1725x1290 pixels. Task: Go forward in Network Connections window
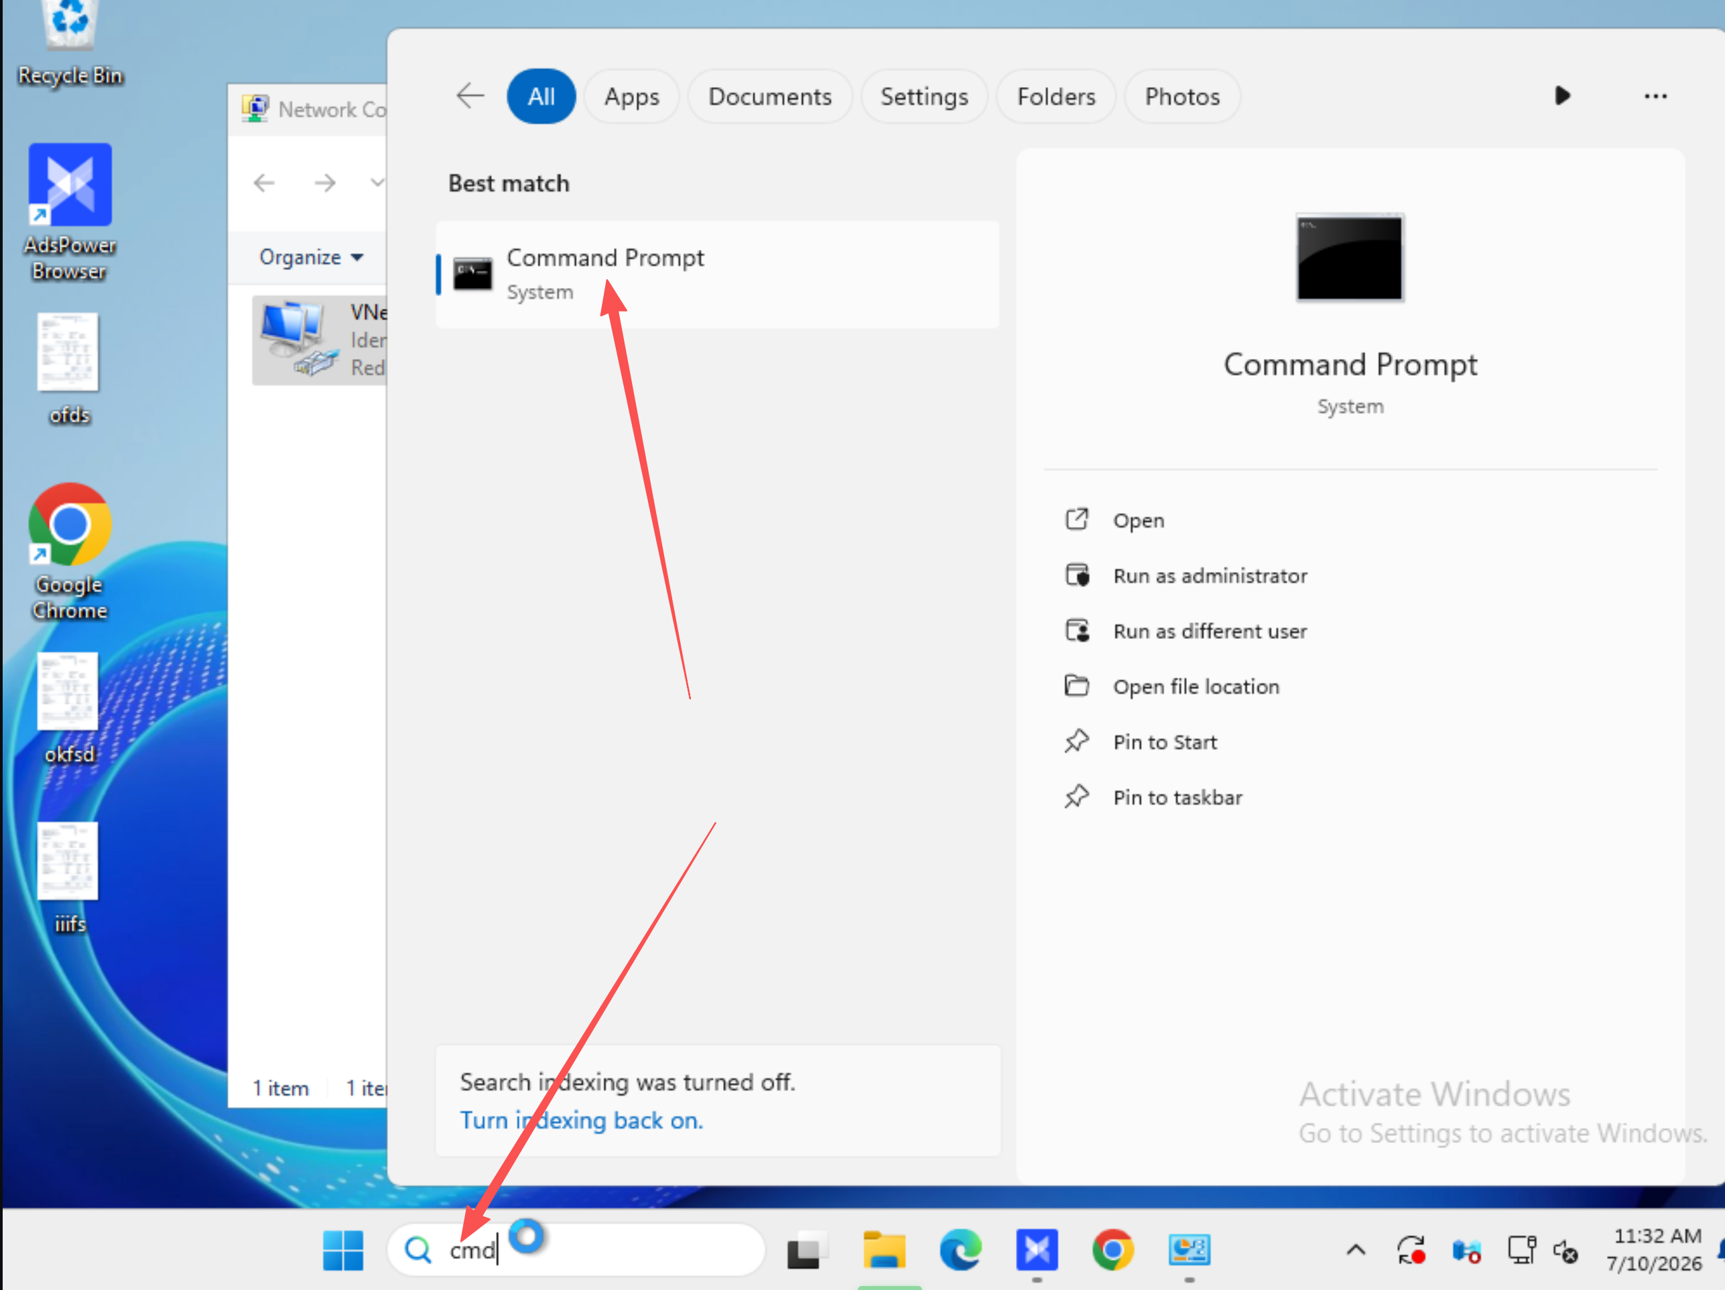pyautogui.click(x=325, y=182)
